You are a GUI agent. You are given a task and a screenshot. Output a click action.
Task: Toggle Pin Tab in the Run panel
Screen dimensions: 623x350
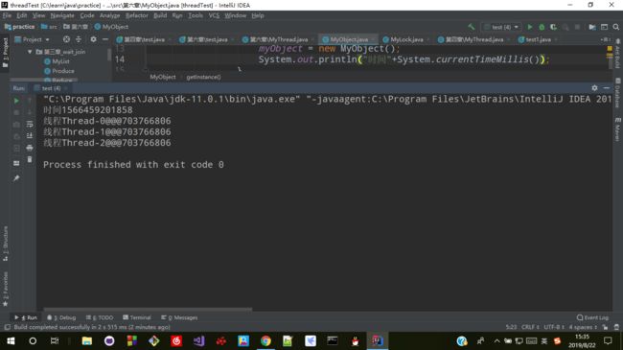click(x=16, y=178)
